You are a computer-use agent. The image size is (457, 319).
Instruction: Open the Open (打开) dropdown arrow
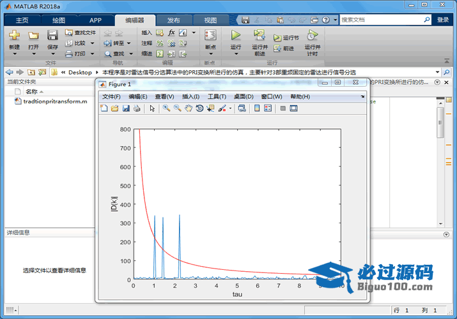point(33,54)
